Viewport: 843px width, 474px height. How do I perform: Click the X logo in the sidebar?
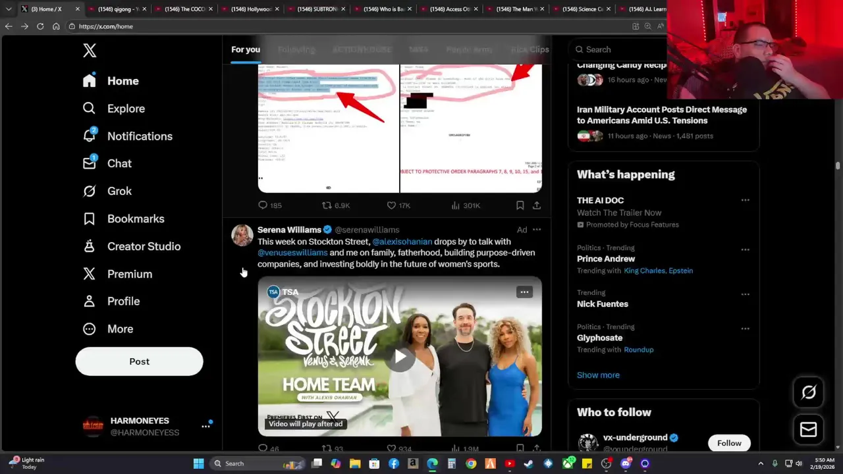point(90,51)
